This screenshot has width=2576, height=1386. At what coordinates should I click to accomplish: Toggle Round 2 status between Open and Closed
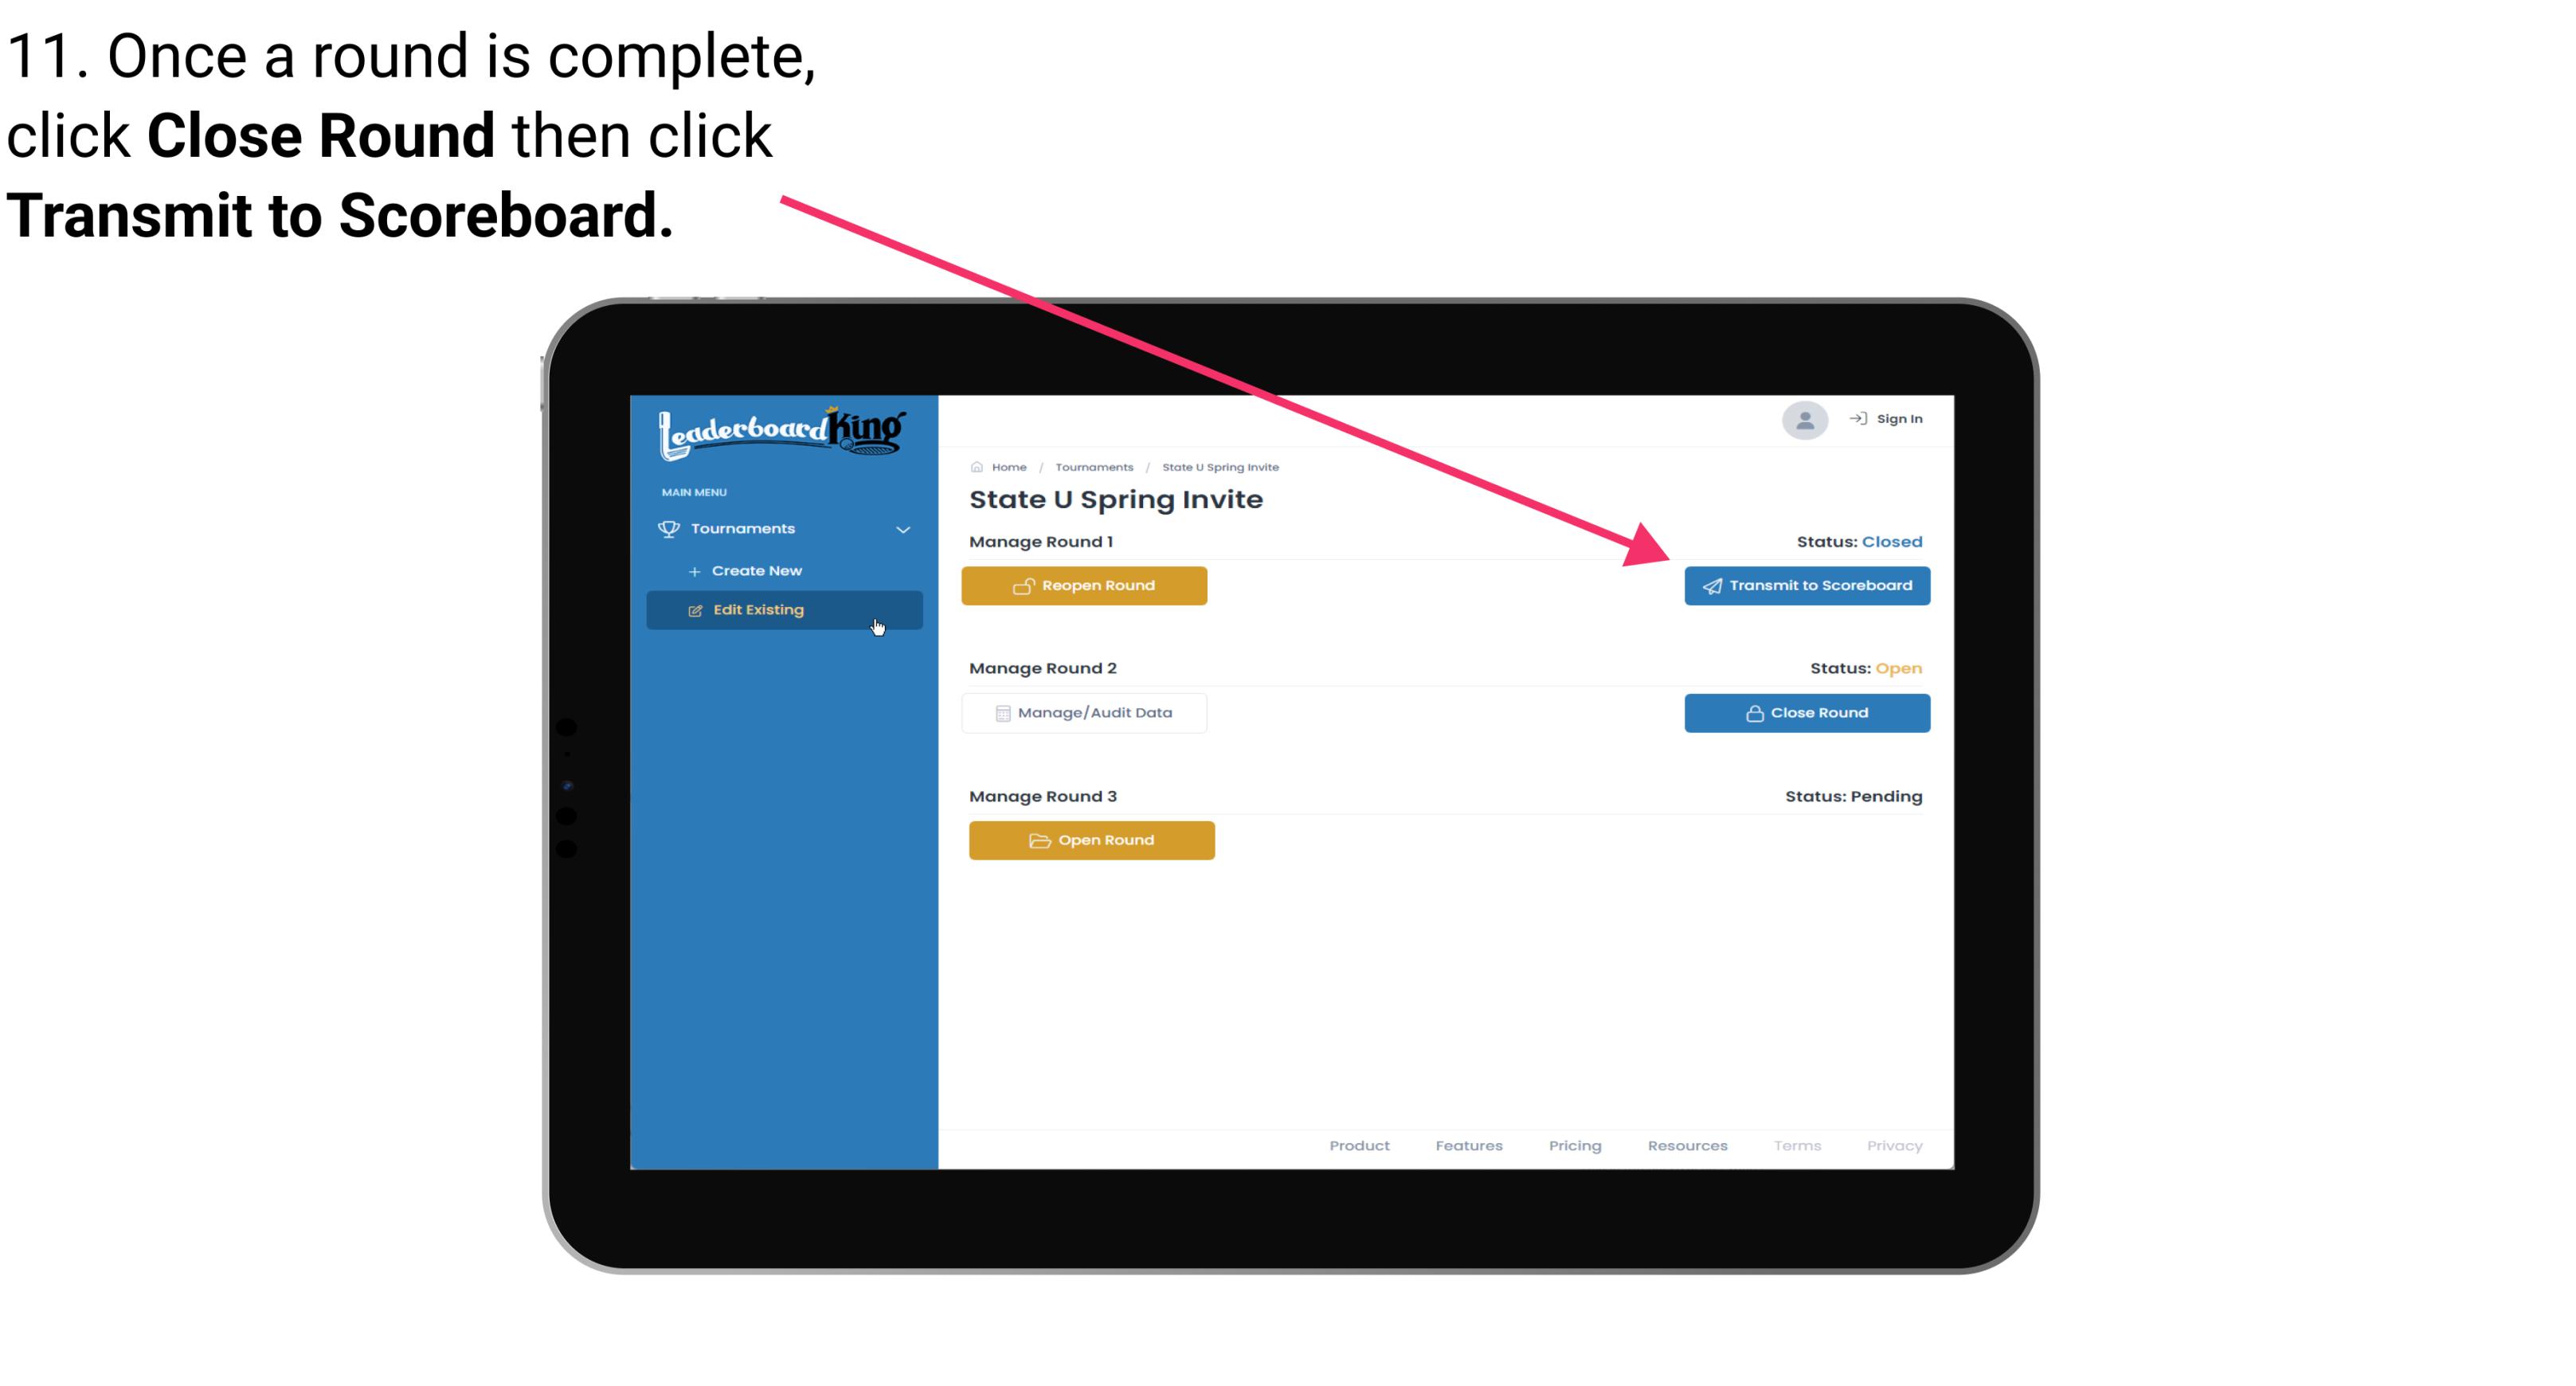pos(1807,712)
